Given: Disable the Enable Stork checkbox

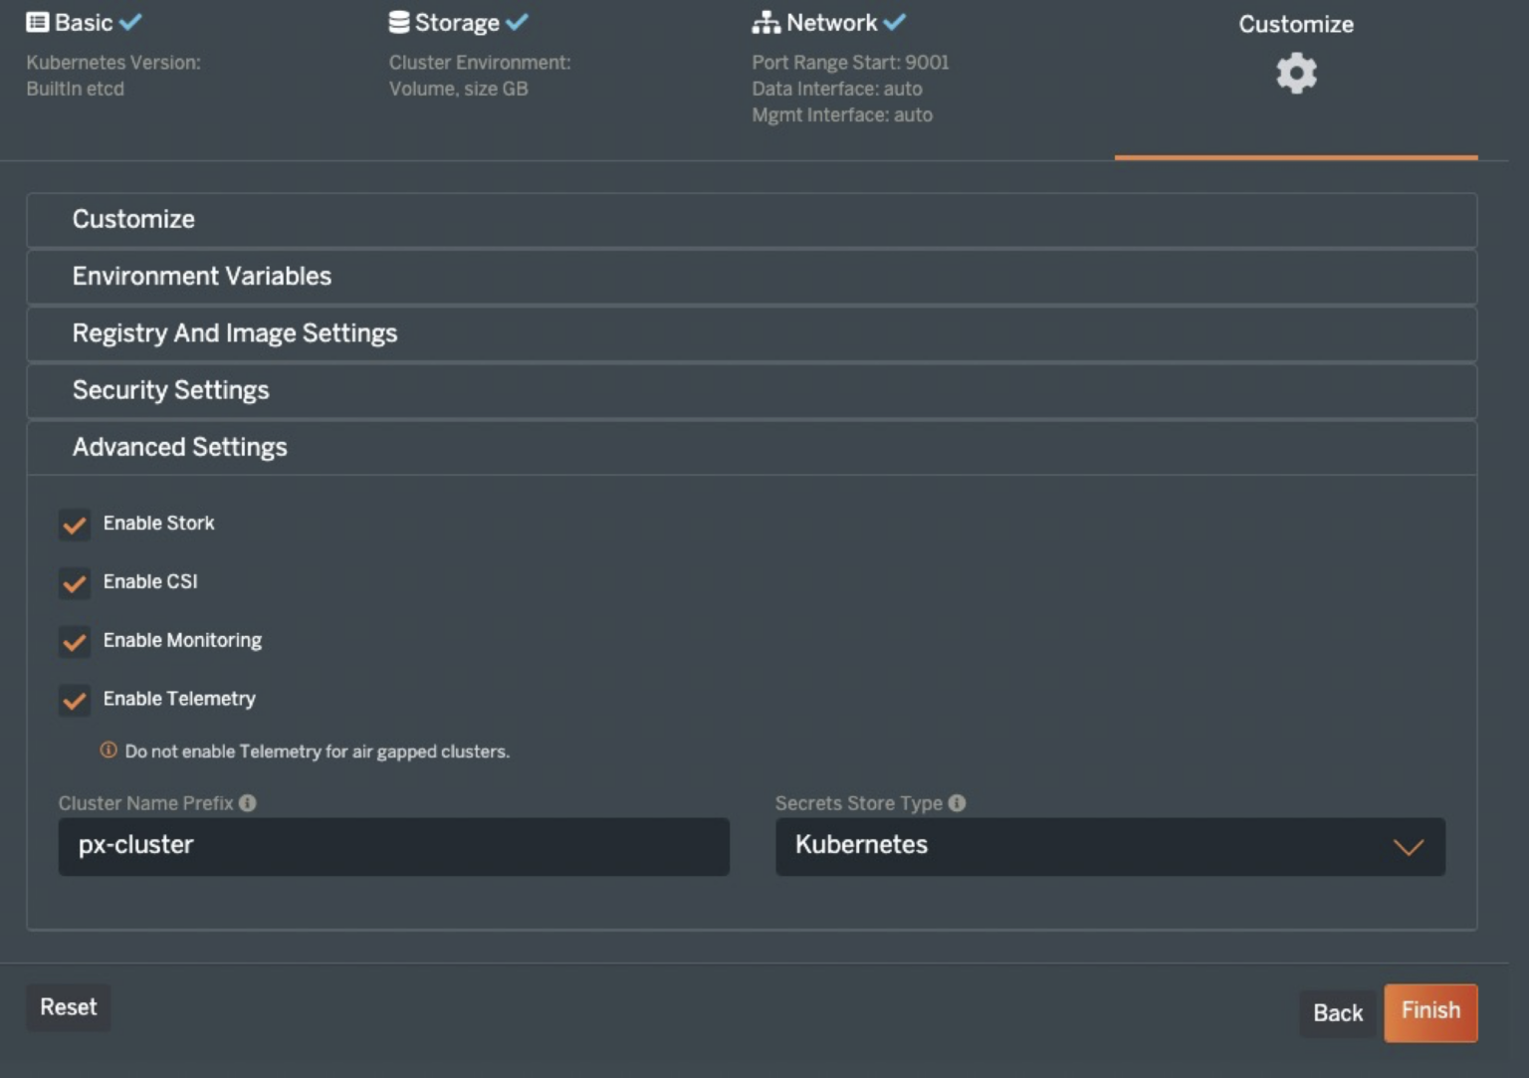Looking at the screenshot, I should pos(75,525).
